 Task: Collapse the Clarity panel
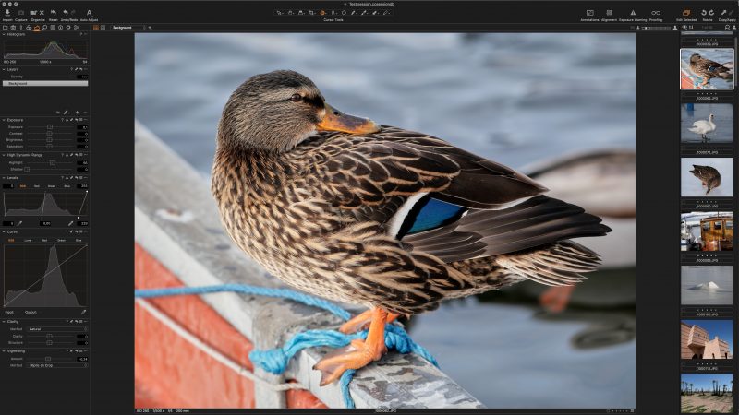click(4, 322)
